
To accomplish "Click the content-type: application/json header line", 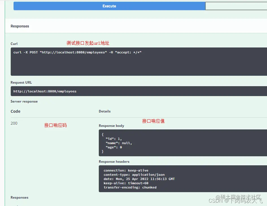I will [x=134, y=175].
